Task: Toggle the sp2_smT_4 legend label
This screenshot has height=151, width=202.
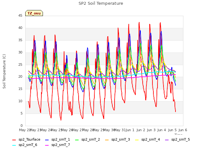Action: 151,139
